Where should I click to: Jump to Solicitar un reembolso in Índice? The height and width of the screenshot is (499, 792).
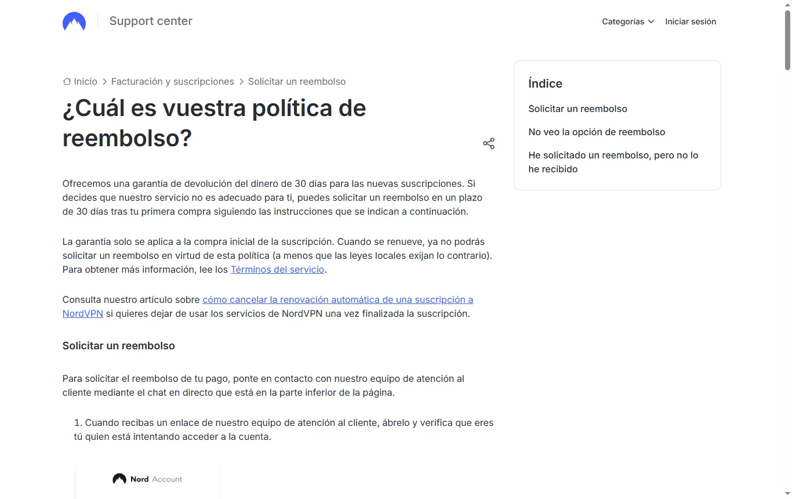tap(578, 109)
